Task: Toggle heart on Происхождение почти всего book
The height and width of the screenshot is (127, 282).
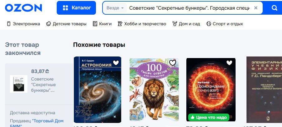Action: coord(229,63)
